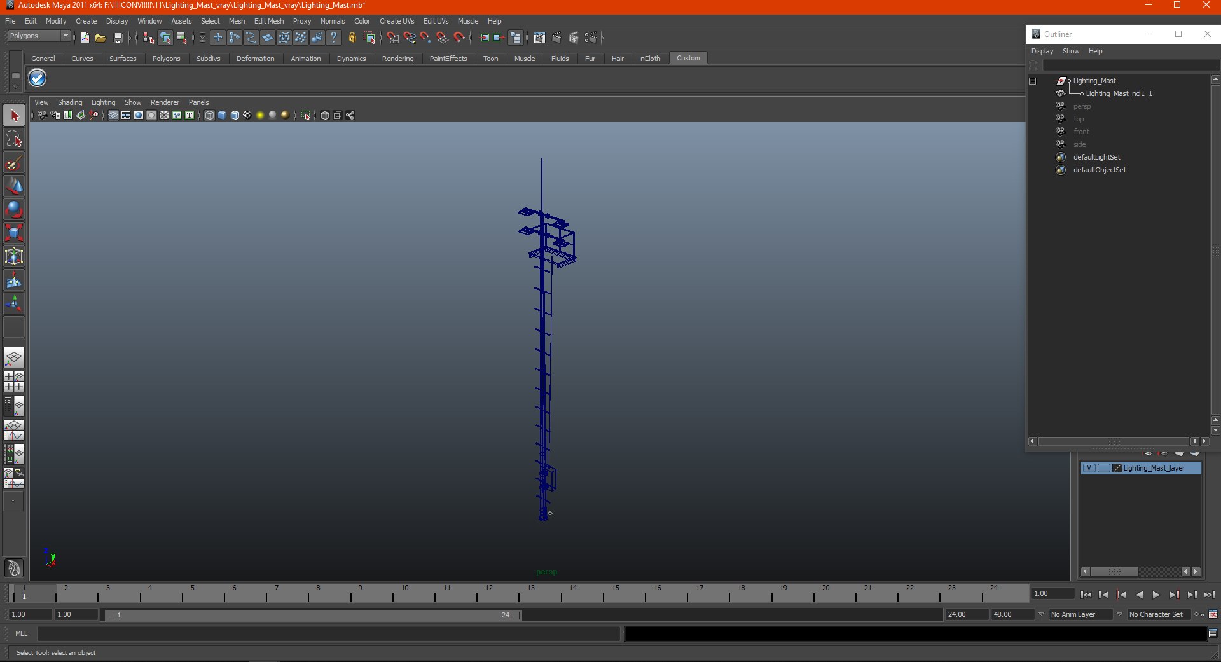This screenshot has height=662, width=1221.
Task: Go to end of playback range
Action: pyautogui.click(x=1209, y=595)
